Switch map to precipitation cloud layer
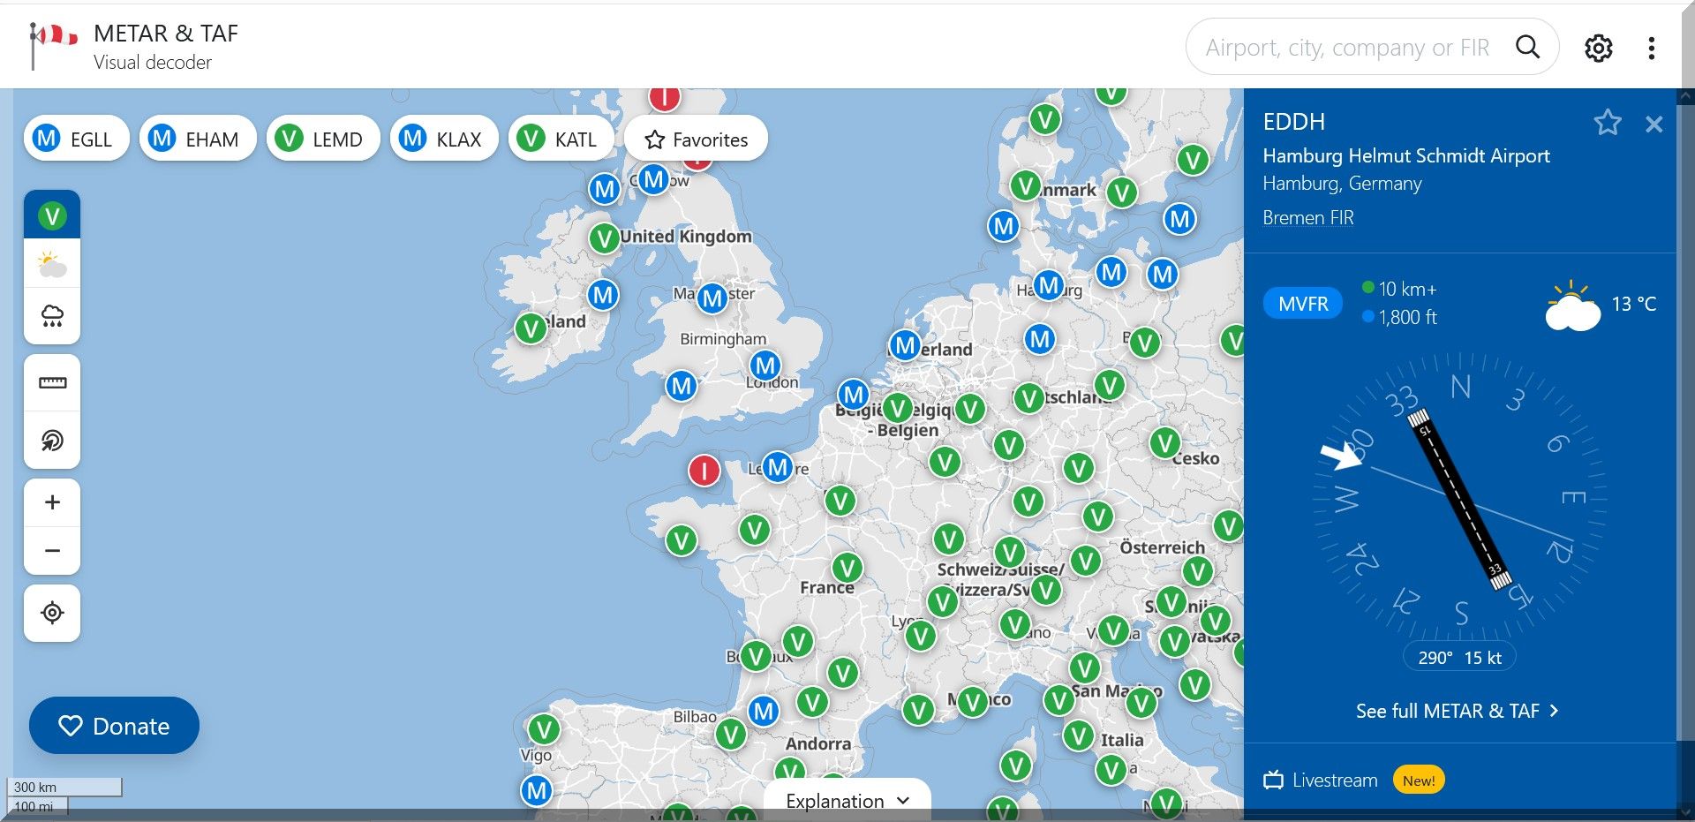 coord(52,315)
